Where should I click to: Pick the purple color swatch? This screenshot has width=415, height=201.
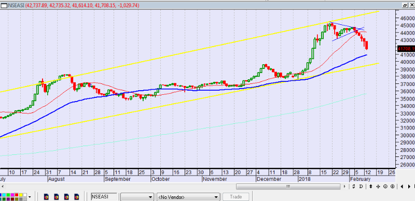coord(8,199)
